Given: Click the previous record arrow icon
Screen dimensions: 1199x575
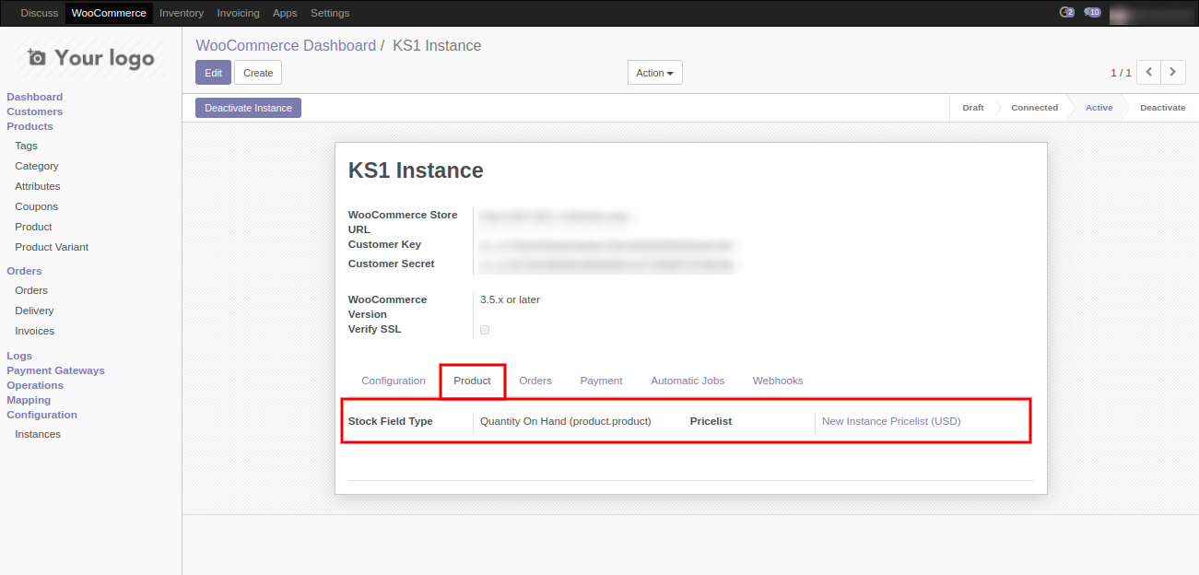Looking at the screenshot, I should point(1148,72).
